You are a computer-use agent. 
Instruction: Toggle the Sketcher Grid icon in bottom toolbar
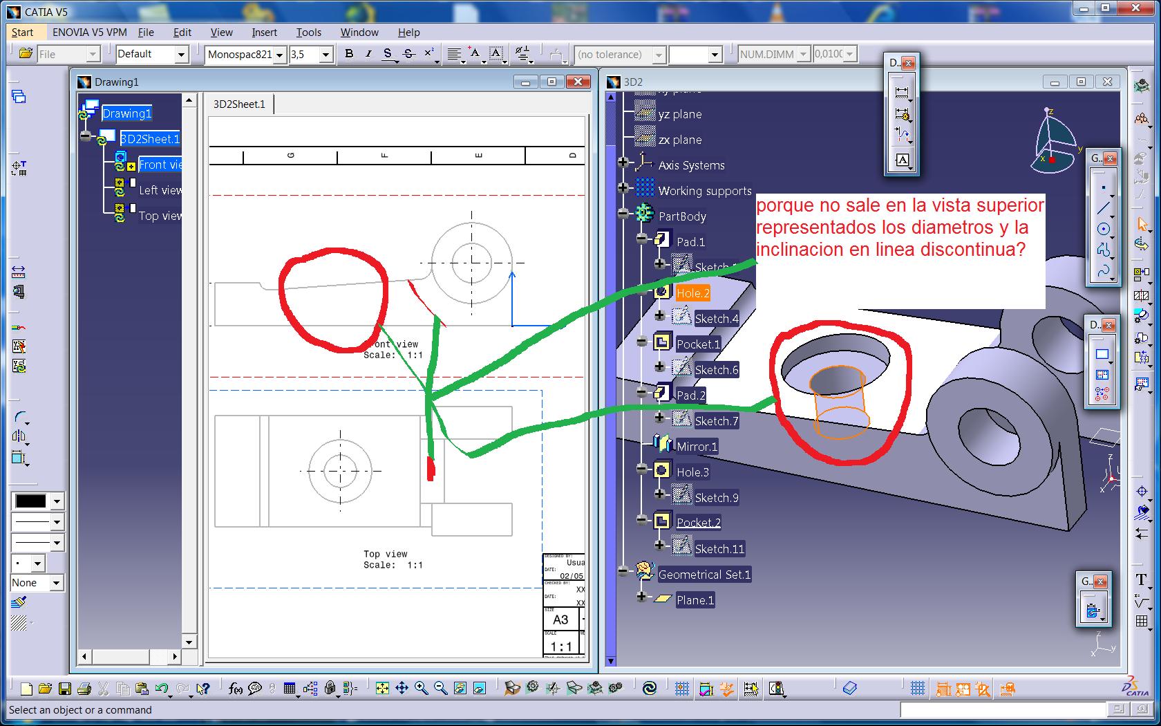coord(918,689)
